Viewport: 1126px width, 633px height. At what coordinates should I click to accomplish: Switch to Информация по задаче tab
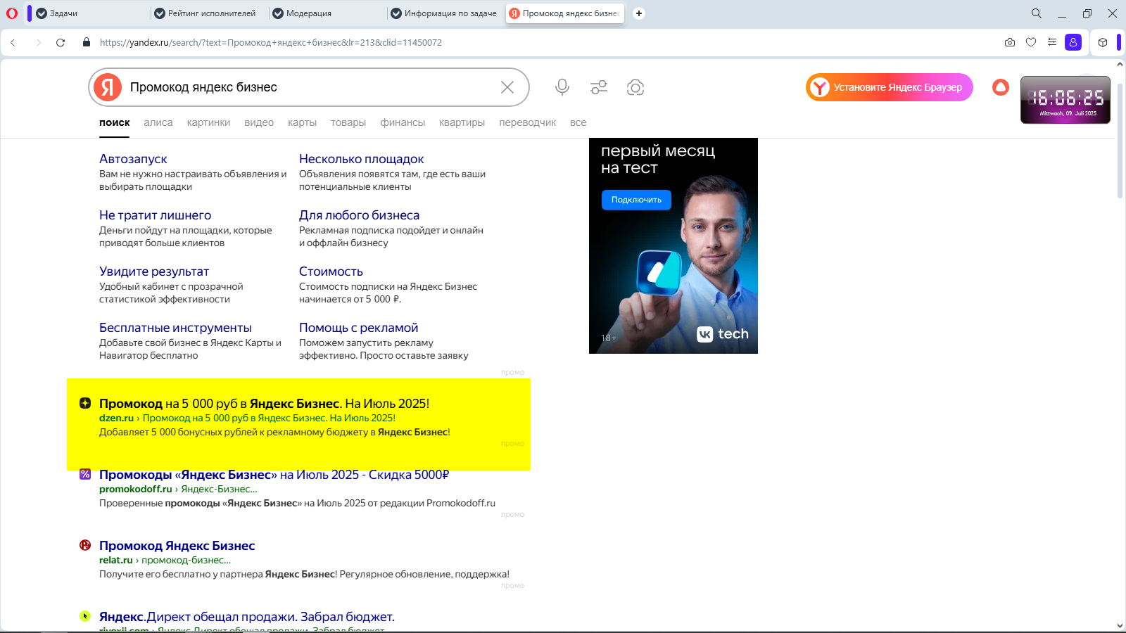[444, 13]
